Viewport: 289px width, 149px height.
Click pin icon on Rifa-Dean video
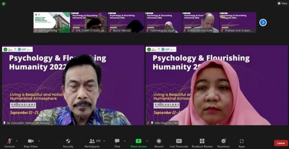click(152, 123)
